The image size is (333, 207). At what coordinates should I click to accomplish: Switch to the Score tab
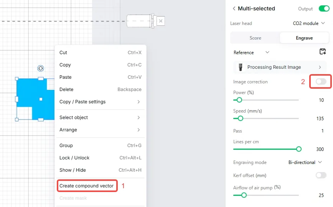point(255,38)
